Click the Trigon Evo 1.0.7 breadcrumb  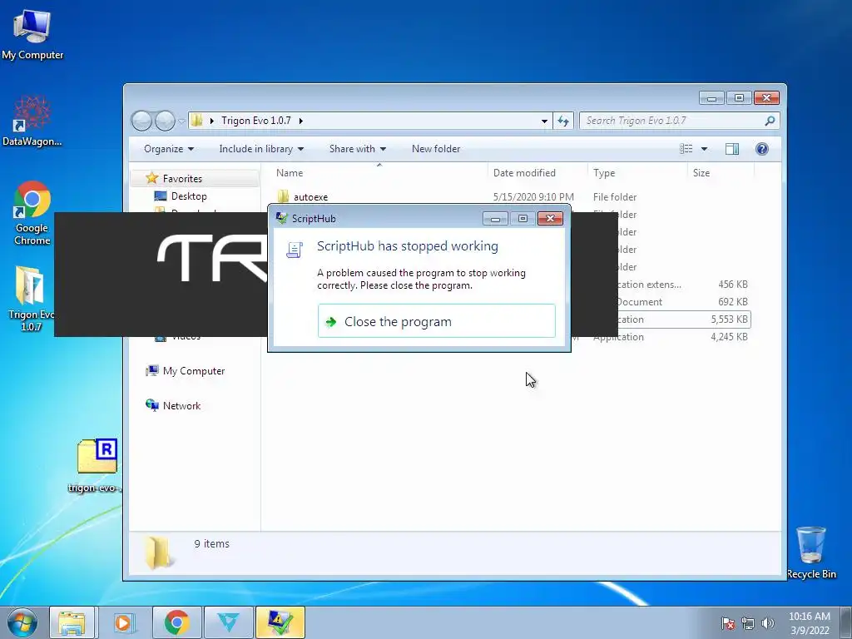point(256,121)
